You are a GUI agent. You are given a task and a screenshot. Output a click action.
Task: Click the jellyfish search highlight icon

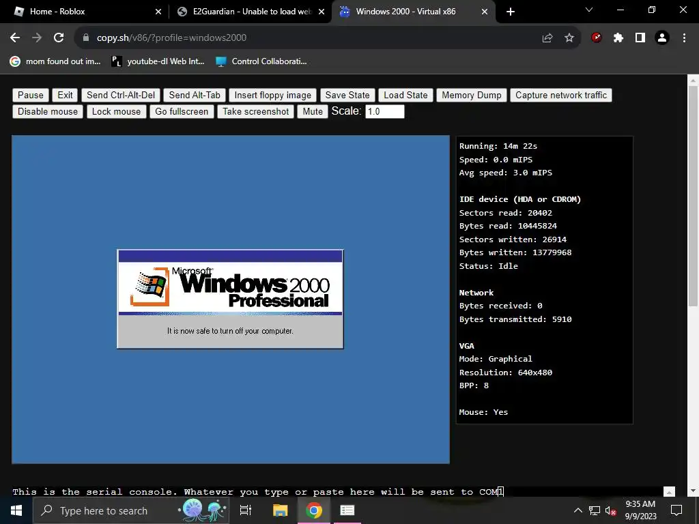pyautogui.click(x=203, y=510)
